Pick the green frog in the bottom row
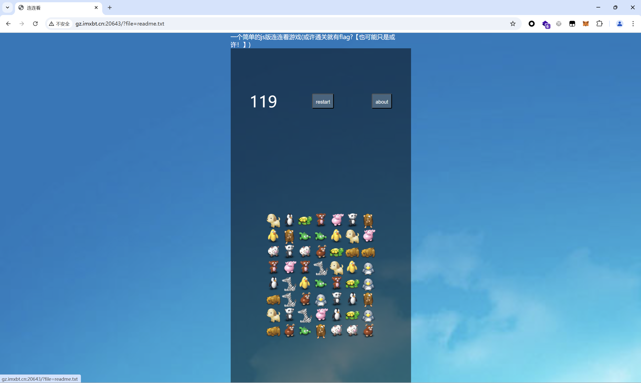 point(305,331)
